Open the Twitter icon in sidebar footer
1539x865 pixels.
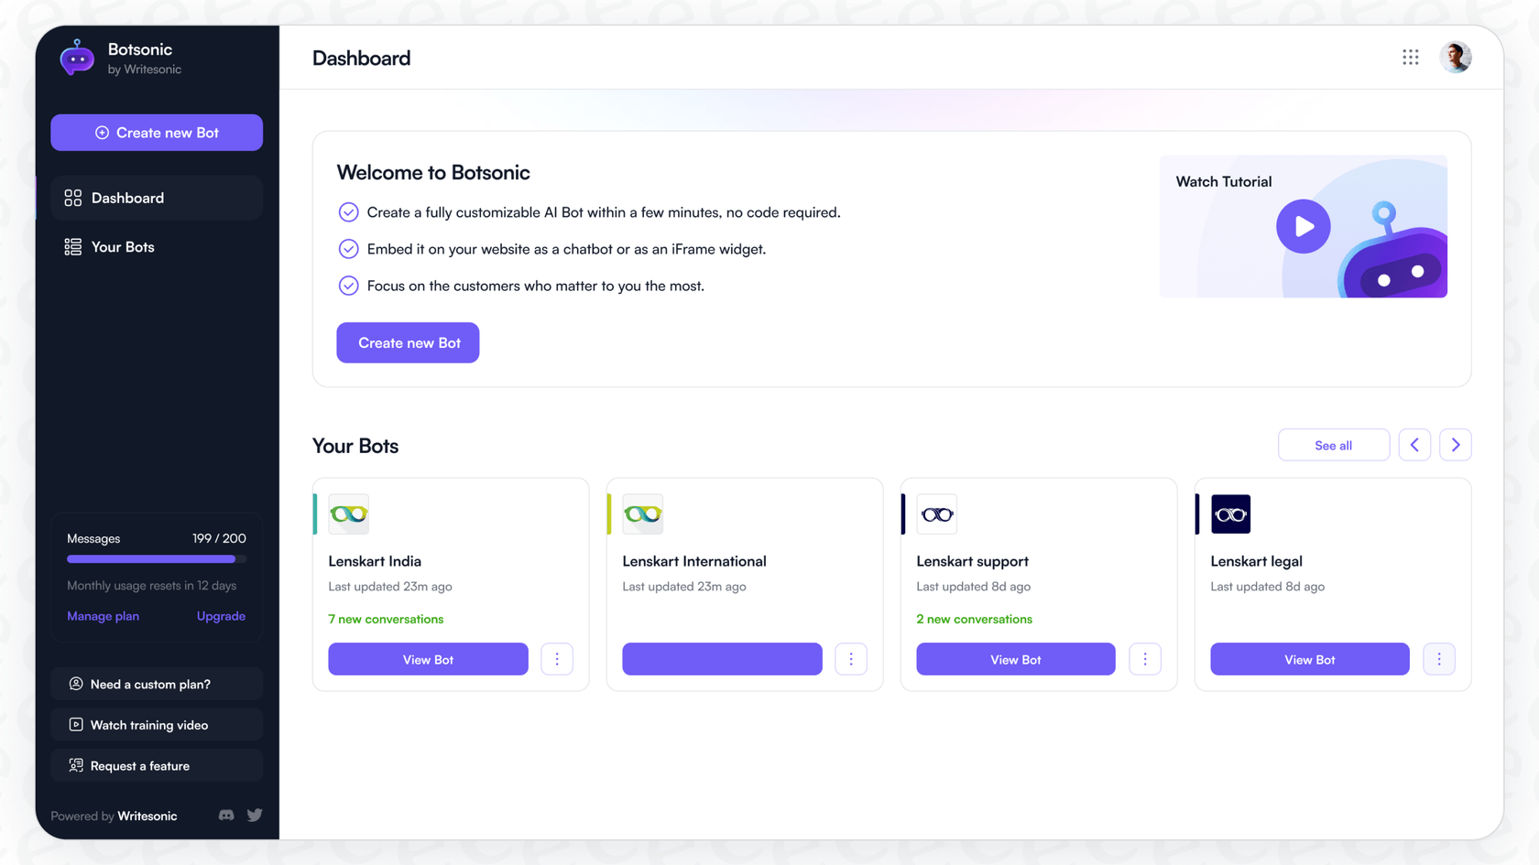pos(255,816)
